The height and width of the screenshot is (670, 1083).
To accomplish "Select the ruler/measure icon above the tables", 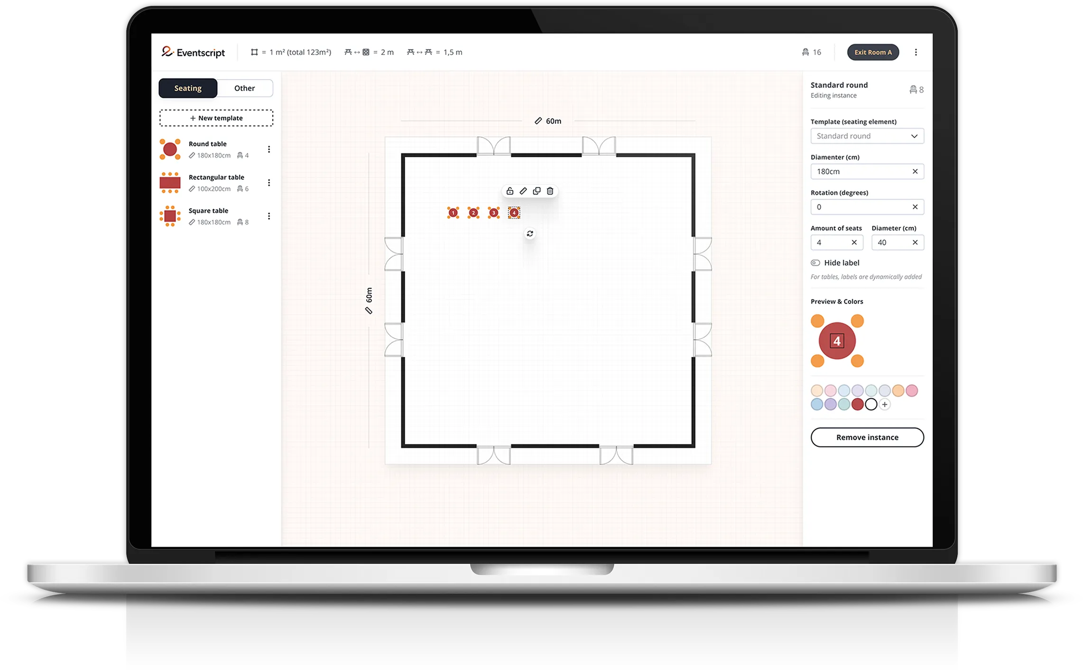I will (x=523, y=191).
